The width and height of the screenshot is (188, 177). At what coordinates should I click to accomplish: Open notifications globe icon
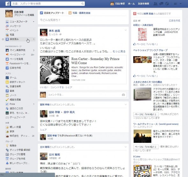click(x=167, y=4)
